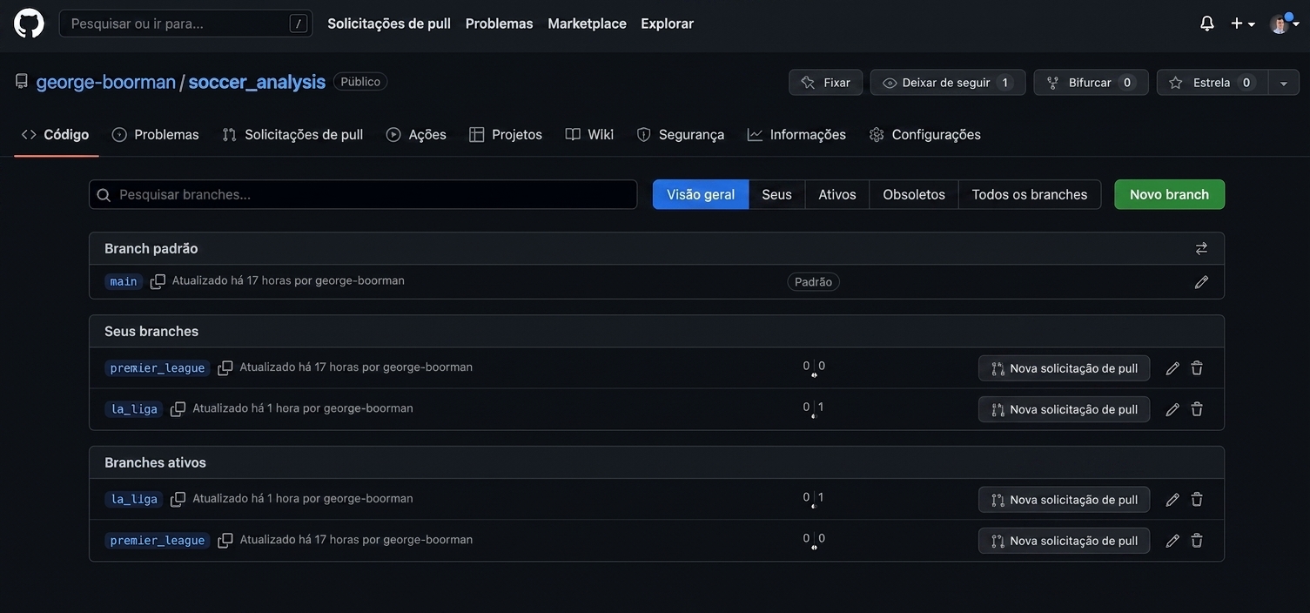Image resolution: width=1310 pixels, height=613 pixels.
Task: Select the Ativos filter
Action: (837, 194)
